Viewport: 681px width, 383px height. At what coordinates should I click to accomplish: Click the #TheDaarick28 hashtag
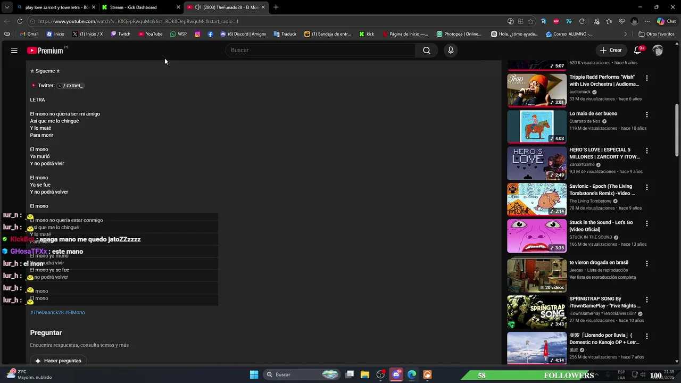click(x=47, y=312)
